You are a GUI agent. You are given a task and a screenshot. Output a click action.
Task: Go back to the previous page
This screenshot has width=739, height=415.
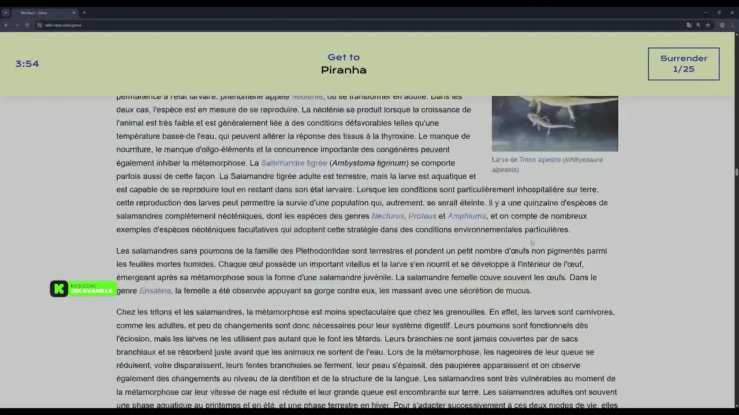pyautogui.click(x=6, y=25)
